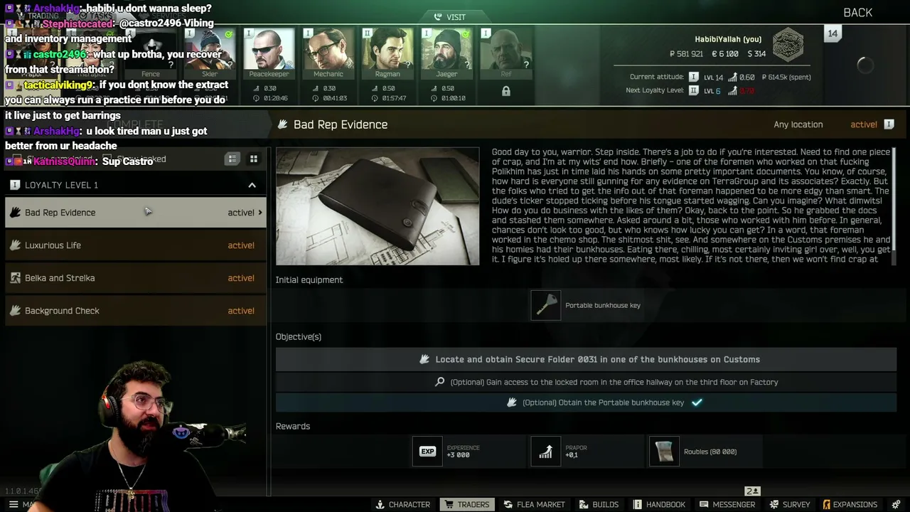Switch quest list to grid view
910x512 pixels.
(x=254, y=159)
